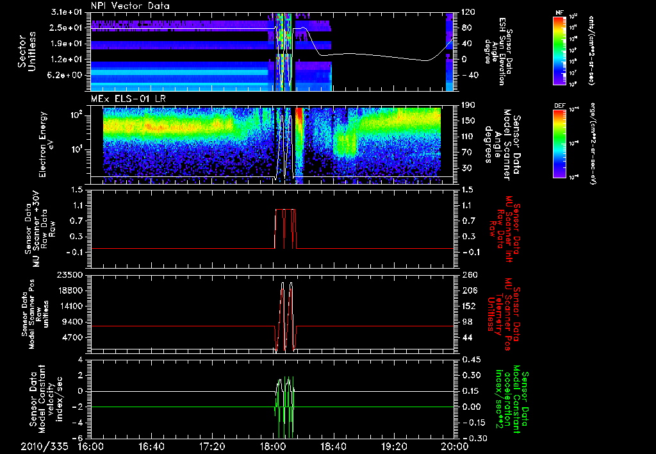656x454 pixels.
Task: Select the 16:40 time axis label
Action: pyautogui.click(x=151, y=446)
